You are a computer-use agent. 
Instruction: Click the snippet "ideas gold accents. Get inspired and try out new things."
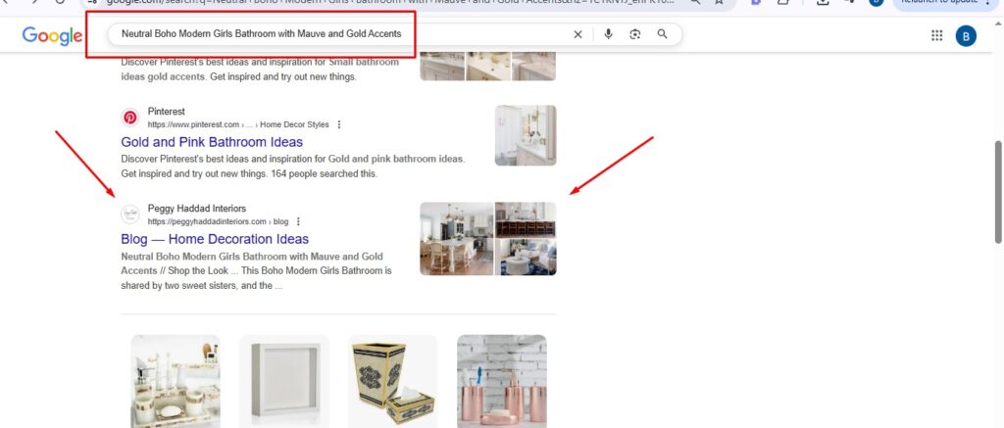coord(238,76)
